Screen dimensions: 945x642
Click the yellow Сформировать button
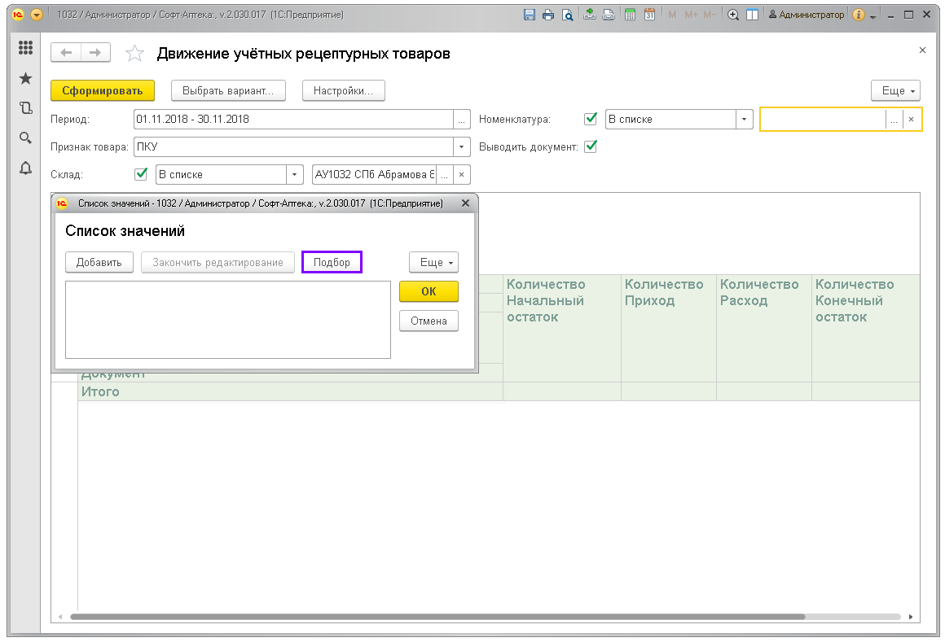coord(103,91)
